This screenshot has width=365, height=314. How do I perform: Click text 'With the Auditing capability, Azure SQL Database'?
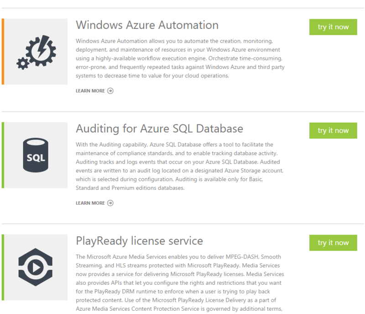[x=139, y=144]
